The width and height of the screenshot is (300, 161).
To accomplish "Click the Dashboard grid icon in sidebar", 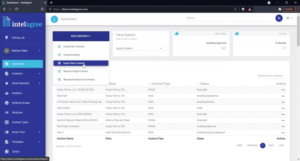I will point(7,64).
